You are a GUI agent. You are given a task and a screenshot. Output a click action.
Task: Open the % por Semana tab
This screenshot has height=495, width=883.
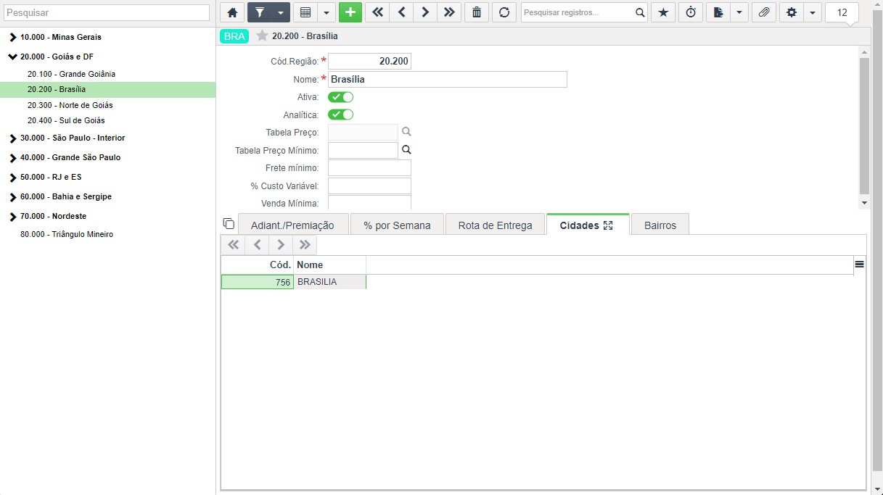tap(397, 225)
